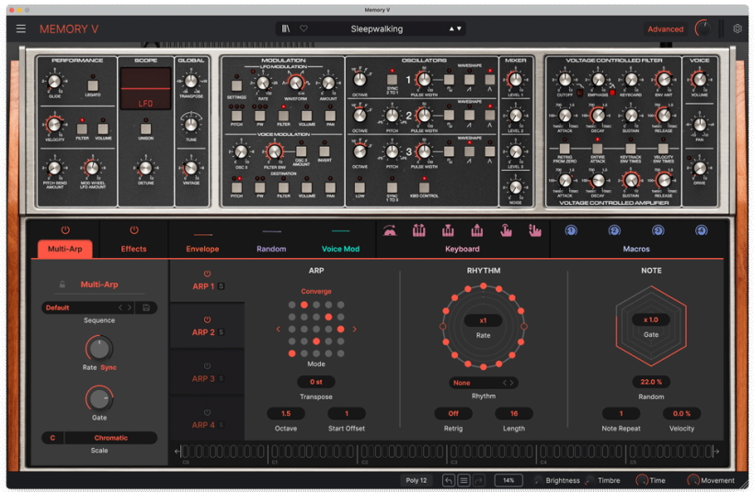Image resolution: width=754 pixels, height=492 pixels.
Task: Switch to the Multi-Arp tab
Action: [x=65, y=249]
